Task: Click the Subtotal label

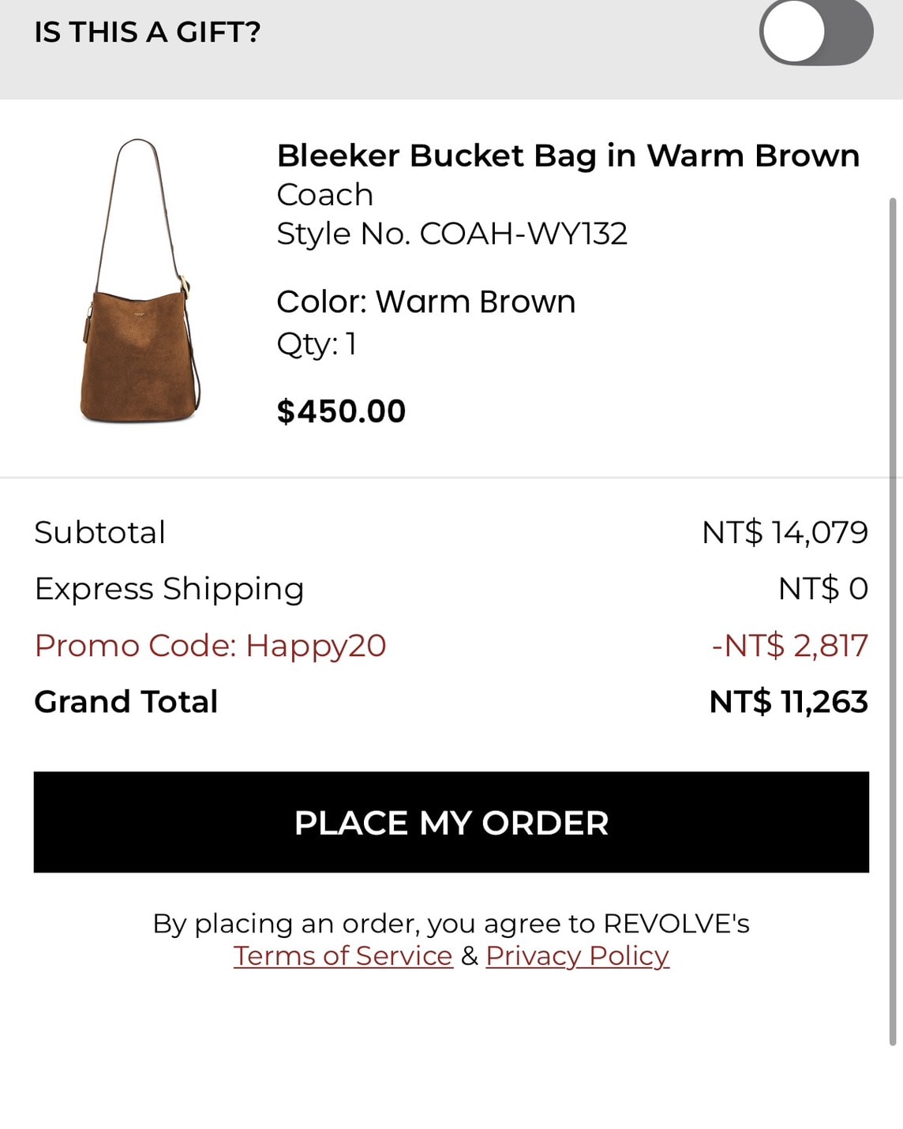Action: tap(99, 532)
